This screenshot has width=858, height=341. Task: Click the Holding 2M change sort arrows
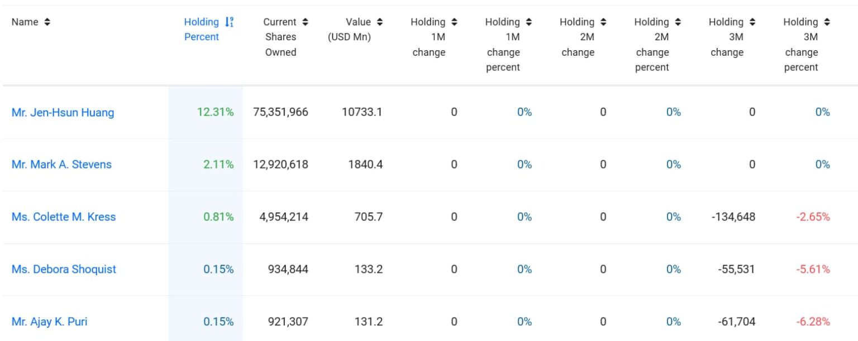click(x=603, y=22)
